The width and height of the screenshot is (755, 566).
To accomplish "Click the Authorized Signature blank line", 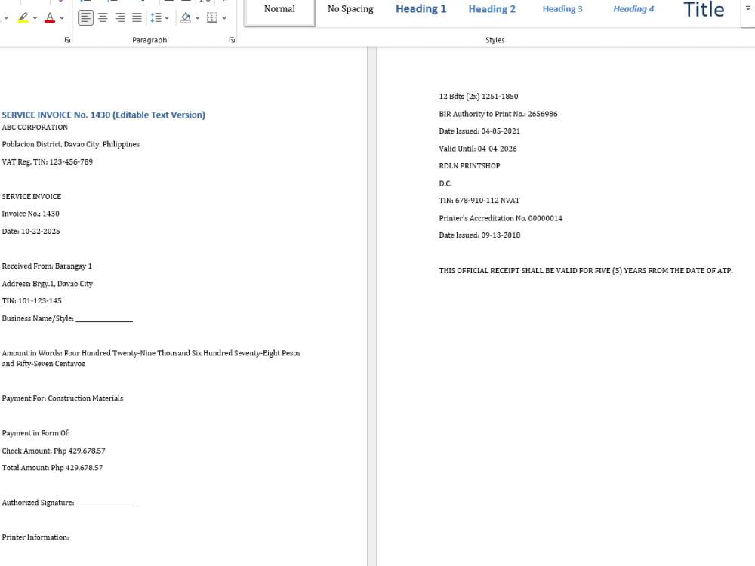I will click(67, 503).
